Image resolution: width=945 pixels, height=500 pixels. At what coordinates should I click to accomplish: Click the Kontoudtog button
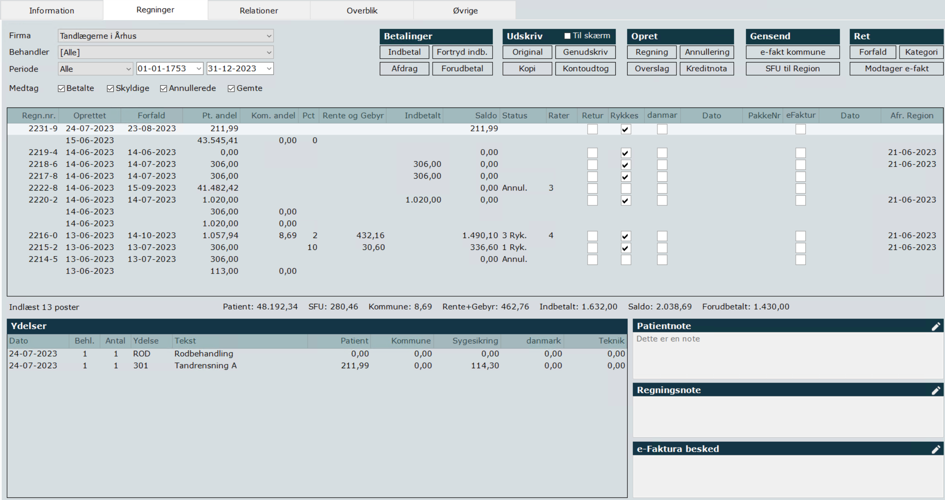586,69
